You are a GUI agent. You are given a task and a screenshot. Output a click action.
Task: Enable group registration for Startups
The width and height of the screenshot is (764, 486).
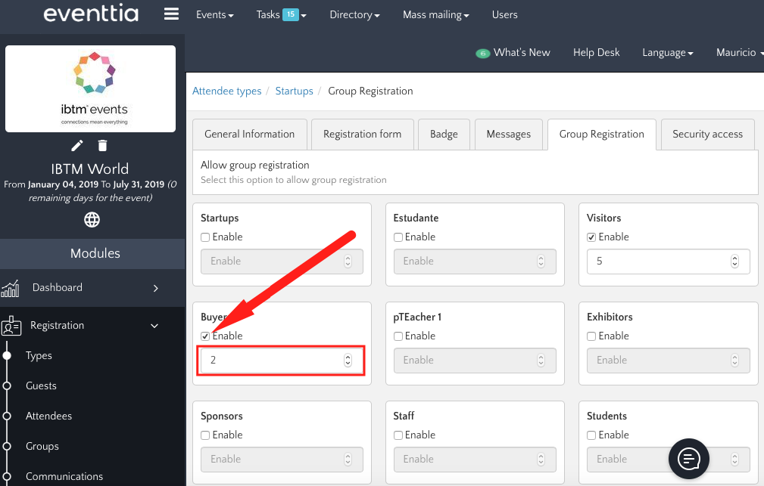pos(205,237)
